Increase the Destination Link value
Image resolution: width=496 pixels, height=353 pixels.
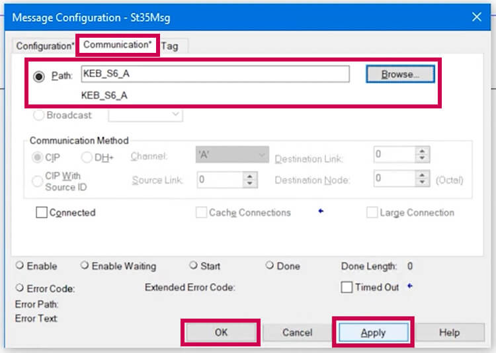(x=422, y=151)
